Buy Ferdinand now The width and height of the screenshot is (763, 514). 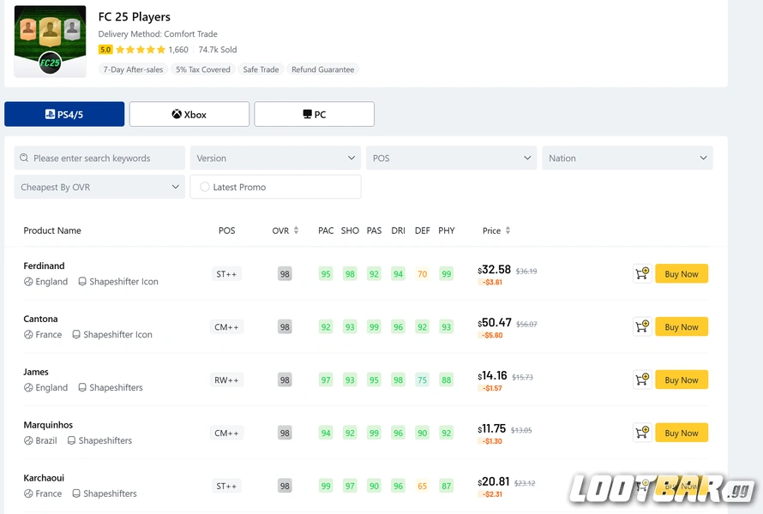point(682,274)
